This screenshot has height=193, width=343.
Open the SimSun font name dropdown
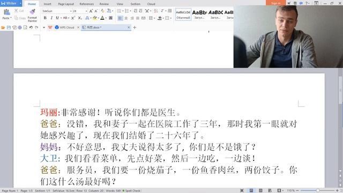click(71, 11)
